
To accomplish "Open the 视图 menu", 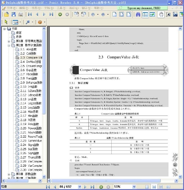I will (x=36, y=8).
